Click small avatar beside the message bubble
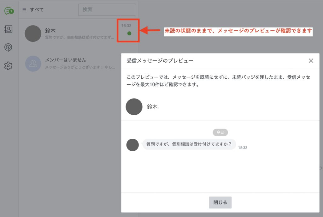323x217 pixels. [x=132, y=145]
